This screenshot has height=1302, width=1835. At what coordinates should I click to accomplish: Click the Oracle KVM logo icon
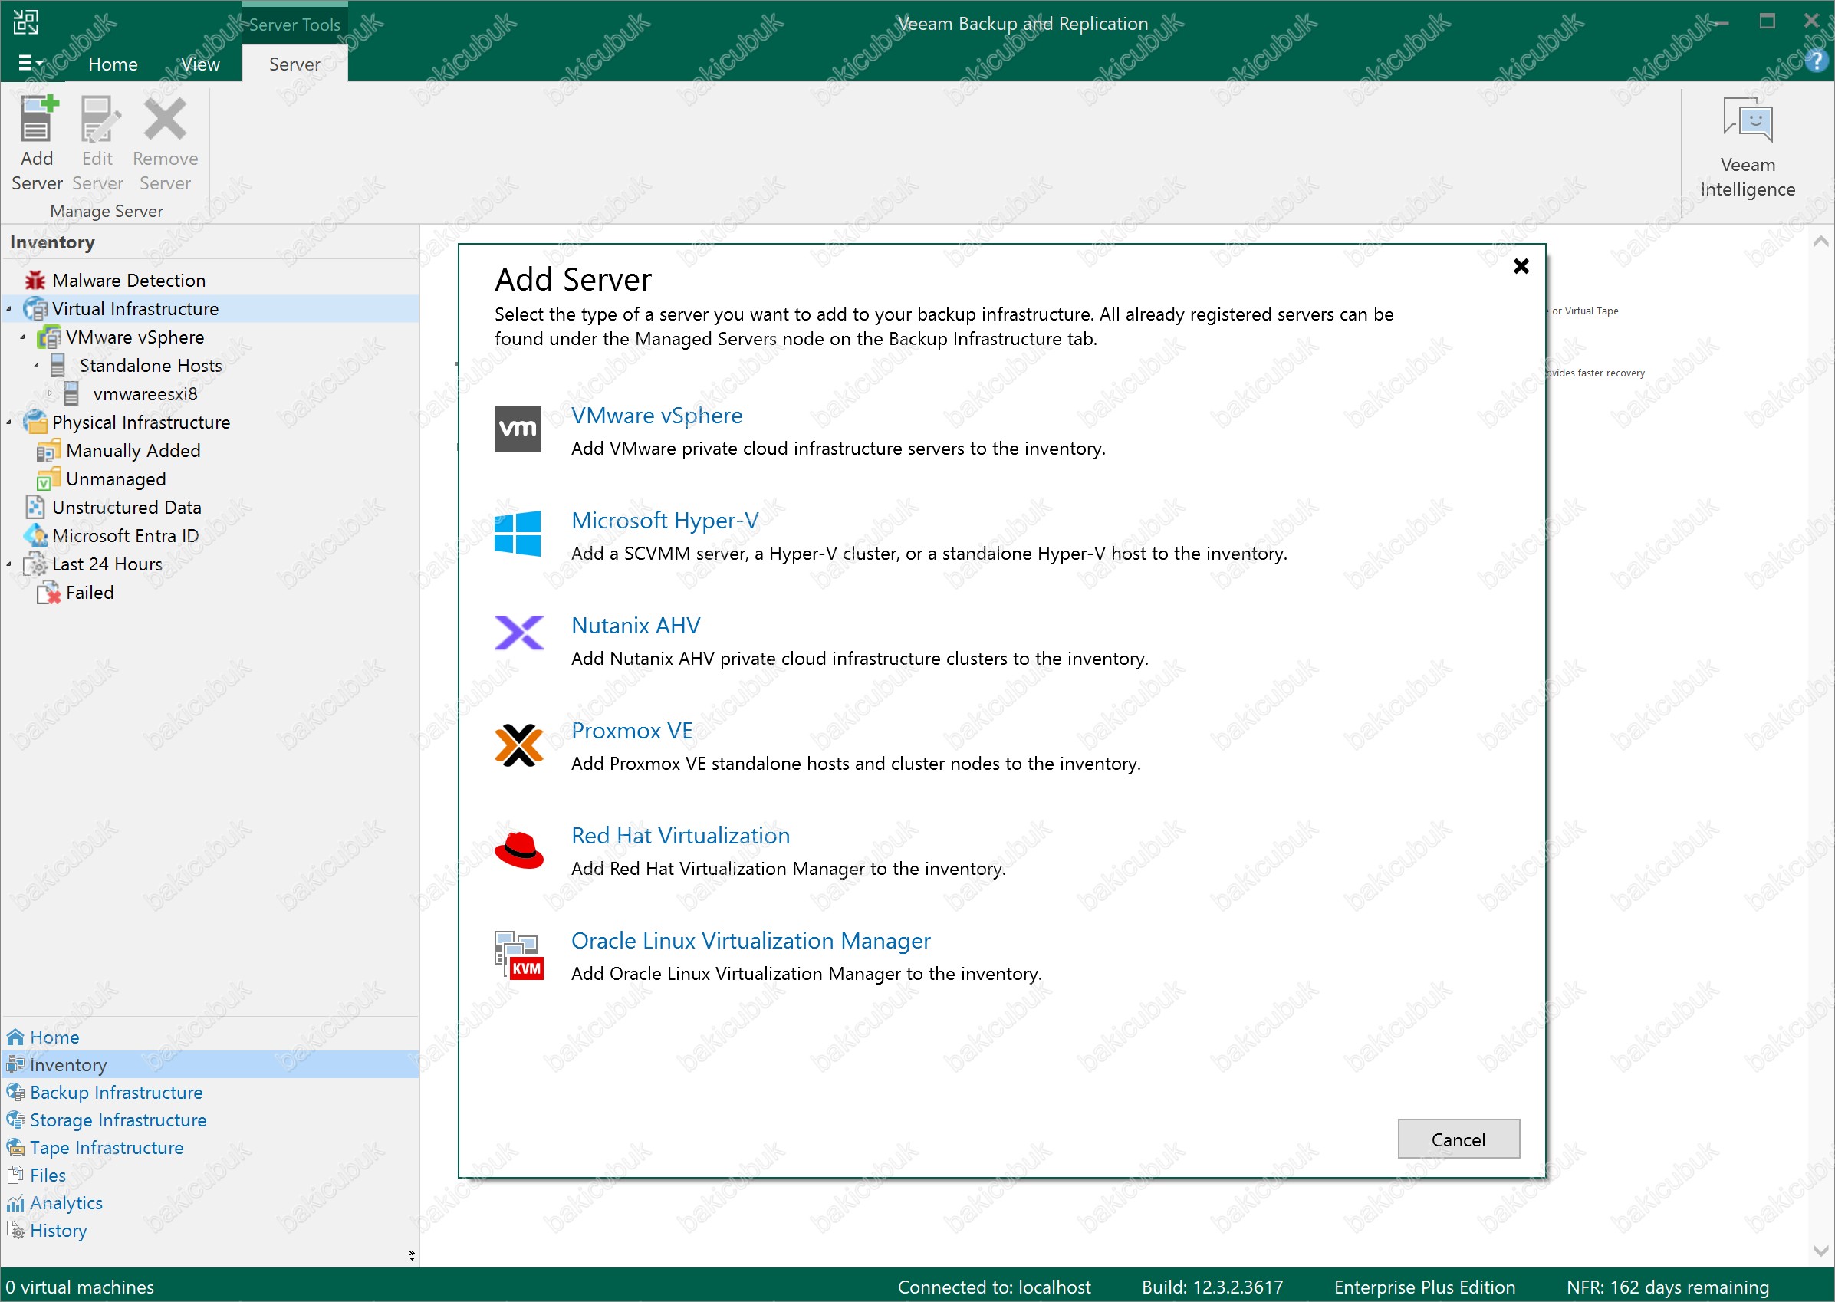(518, 955)
